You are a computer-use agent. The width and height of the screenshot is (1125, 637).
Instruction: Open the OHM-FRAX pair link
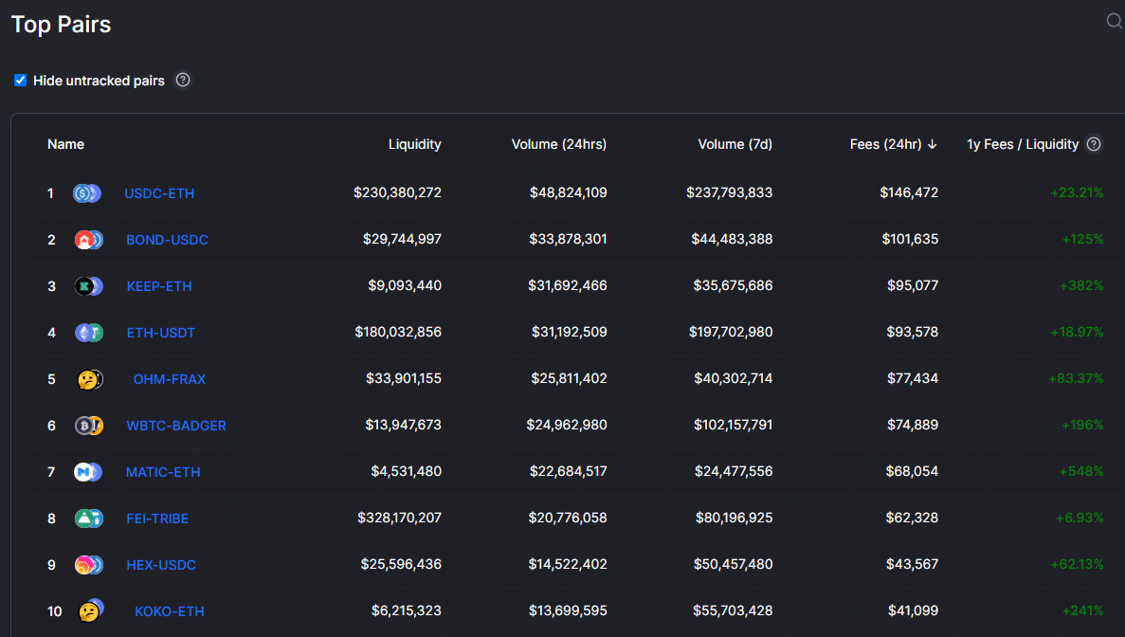[x=170, y=379]
